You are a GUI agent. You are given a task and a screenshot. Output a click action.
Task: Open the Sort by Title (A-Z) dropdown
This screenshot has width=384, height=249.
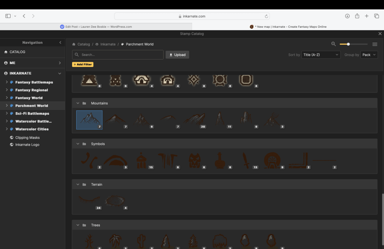321,55
